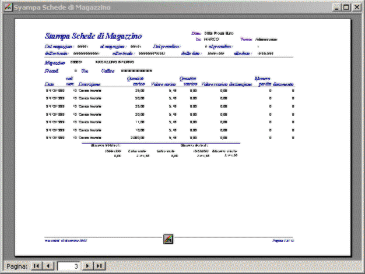Image resolution: width=365 pixels, height=274 pixels.
Task: Click the Valore scarico column header
Action: [214, 84]
